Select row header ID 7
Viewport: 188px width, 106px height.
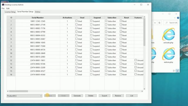[11, 42]
